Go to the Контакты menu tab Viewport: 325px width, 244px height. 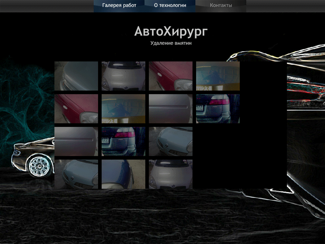click(x=221, y=6)
